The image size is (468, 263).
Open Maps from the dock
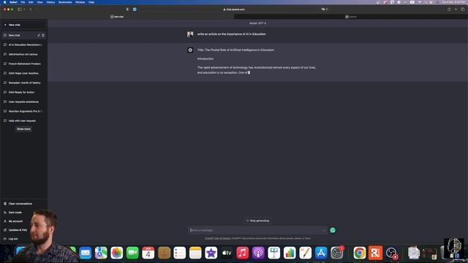click(101, 253)
